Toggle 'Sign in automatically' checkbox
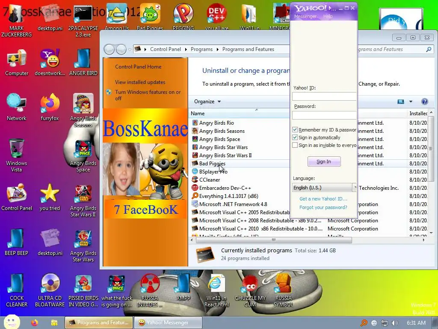Screen dimensions: 438x329 [295, 138]
